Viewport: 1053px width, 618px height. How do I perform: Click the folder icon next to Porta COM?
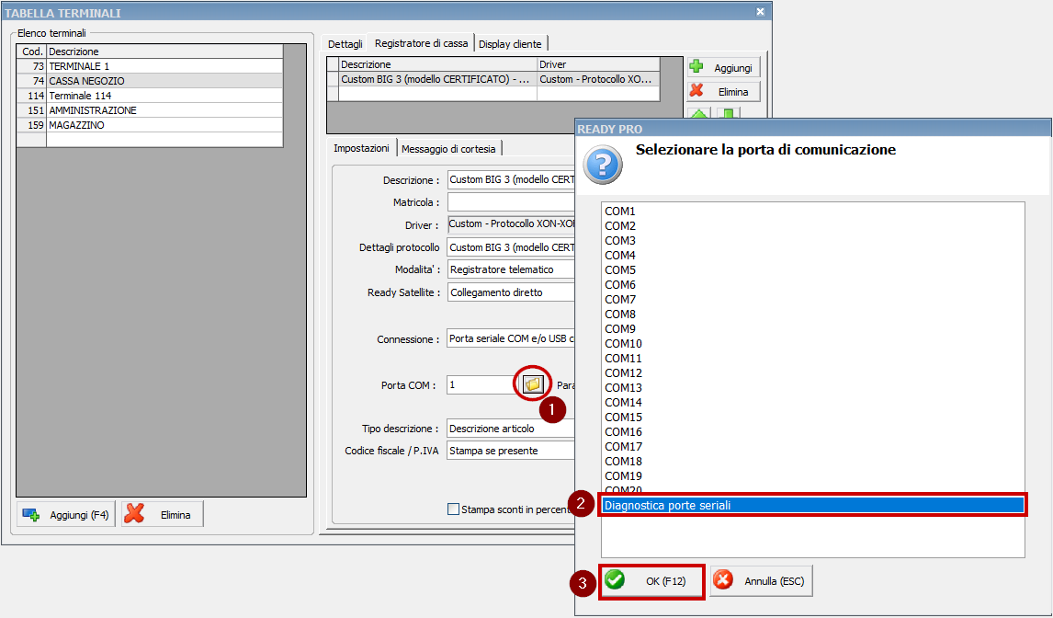pos(532,384)
